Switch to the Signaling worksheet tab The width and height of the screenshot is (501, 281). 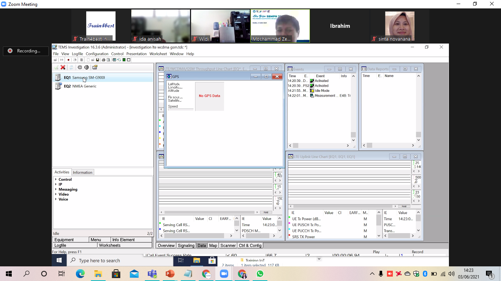186,246
